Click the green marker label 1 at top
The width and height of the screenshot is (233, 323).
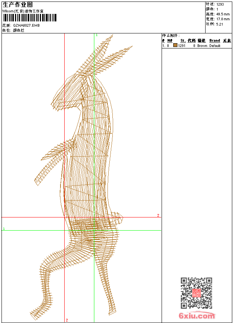pos(97,35)
